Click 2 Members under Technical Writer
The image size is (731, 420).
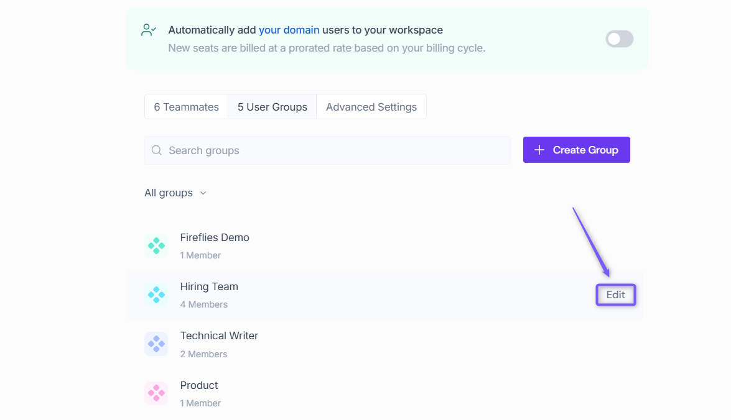coord(203,354)
